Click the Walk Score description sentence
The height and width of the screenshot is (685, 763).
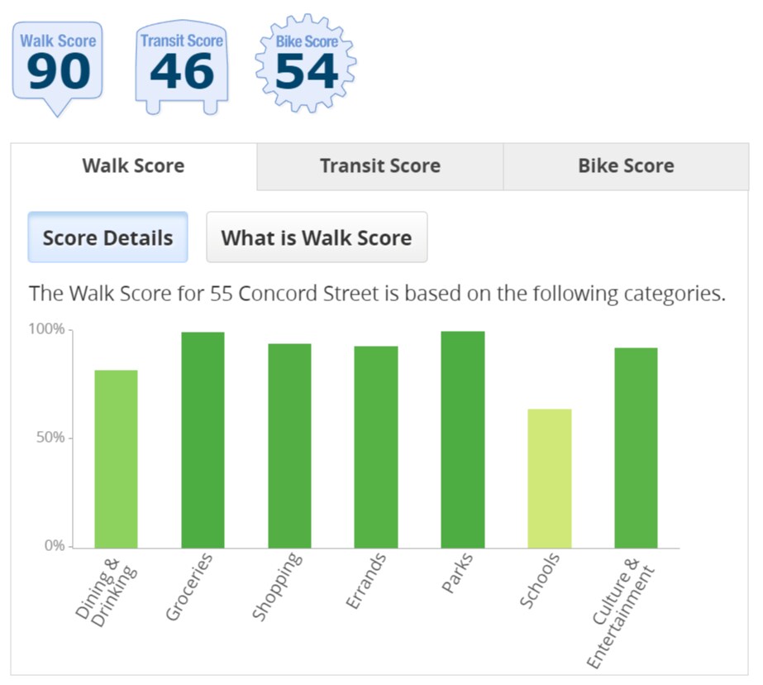click(x=377, y=294)
